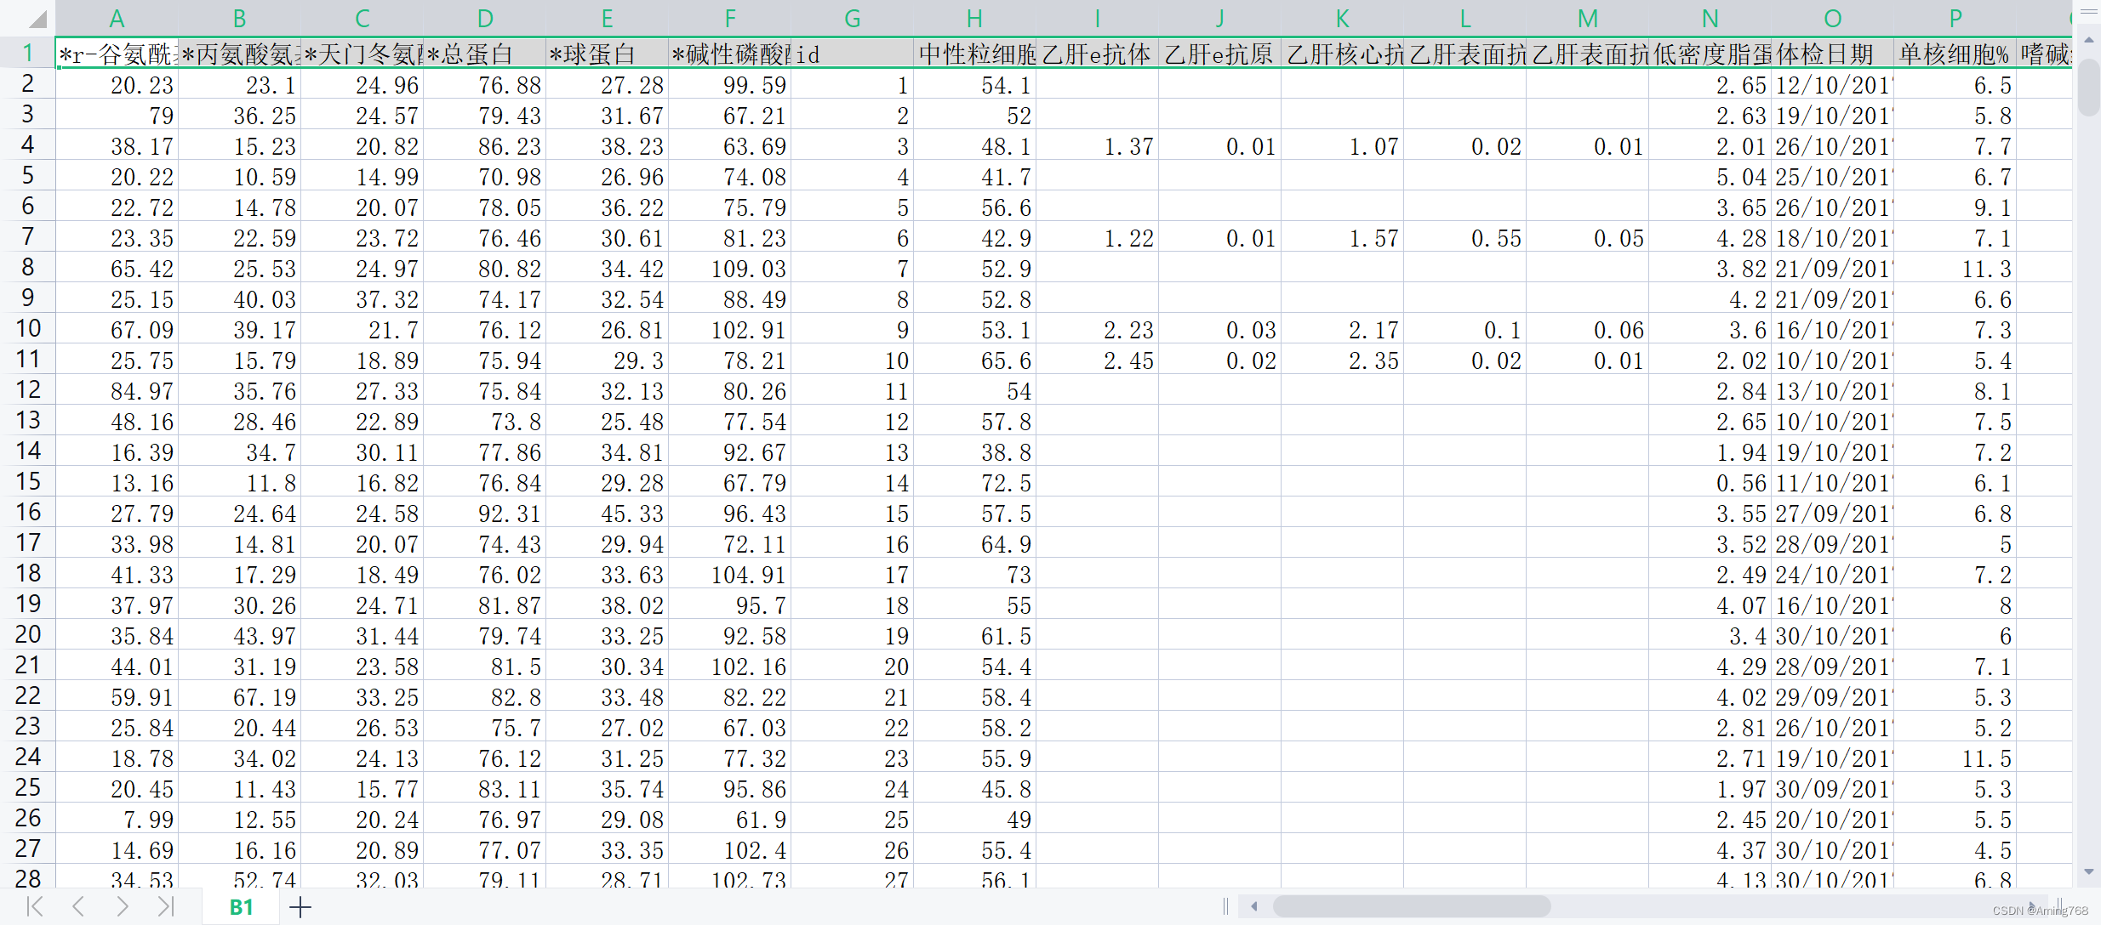2101x925 pixels.
Task: Switch to the B1 sheet tab
Action: pyautogui.click(x=241, y=907)
